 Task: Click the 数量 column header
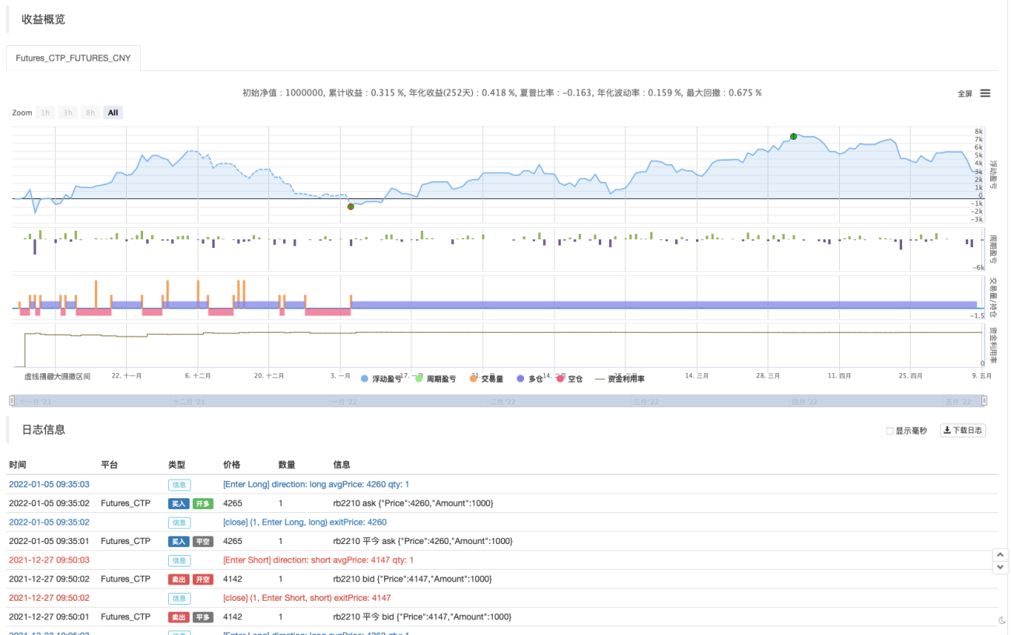click(287, 465)
